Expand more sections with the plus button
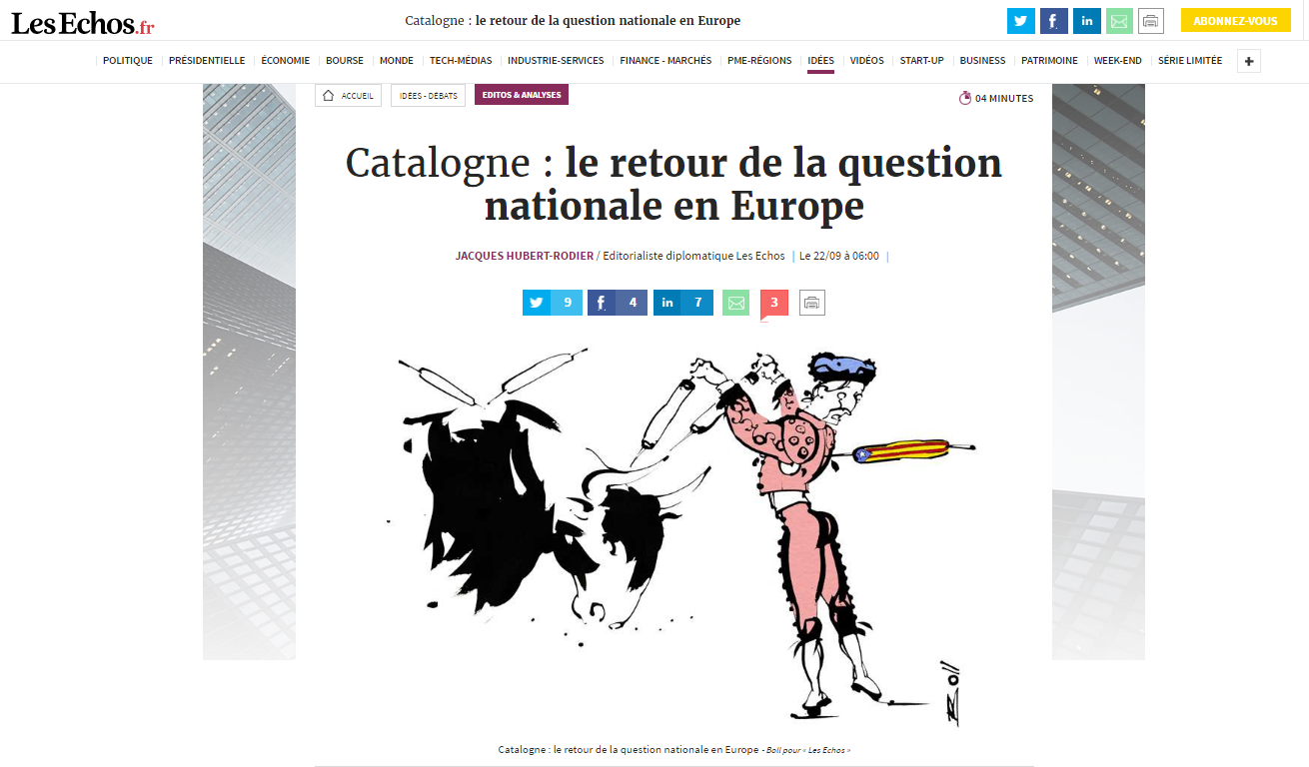 pyautogui.click(x=1248, y=61)
